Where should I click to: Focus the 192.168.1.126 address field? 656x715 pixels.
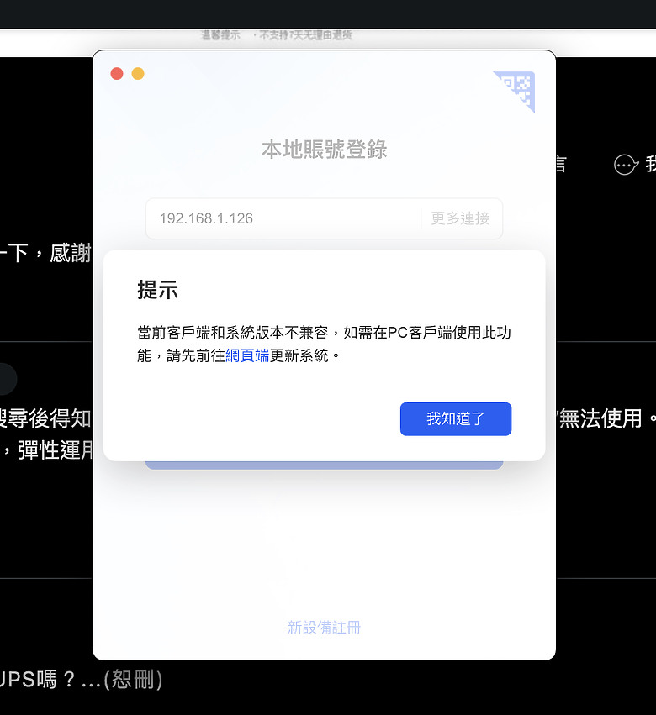283,218
